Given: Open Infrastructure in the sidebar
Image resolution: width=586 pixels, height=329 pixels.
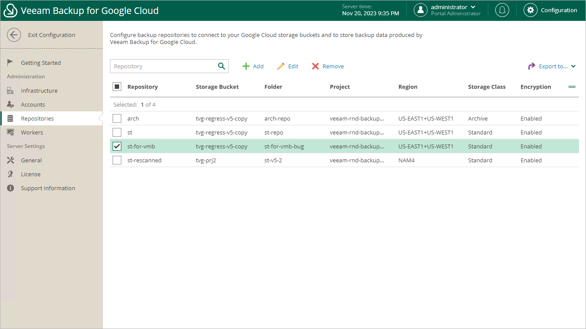Looking at the screenshot, I should 39,91.
